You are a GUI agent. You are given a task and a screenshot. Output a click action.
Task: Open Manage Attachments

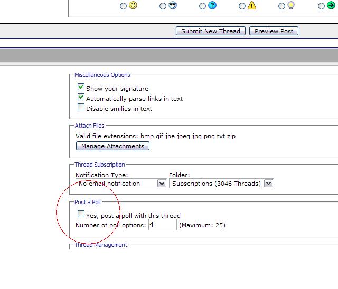(112, 146)
